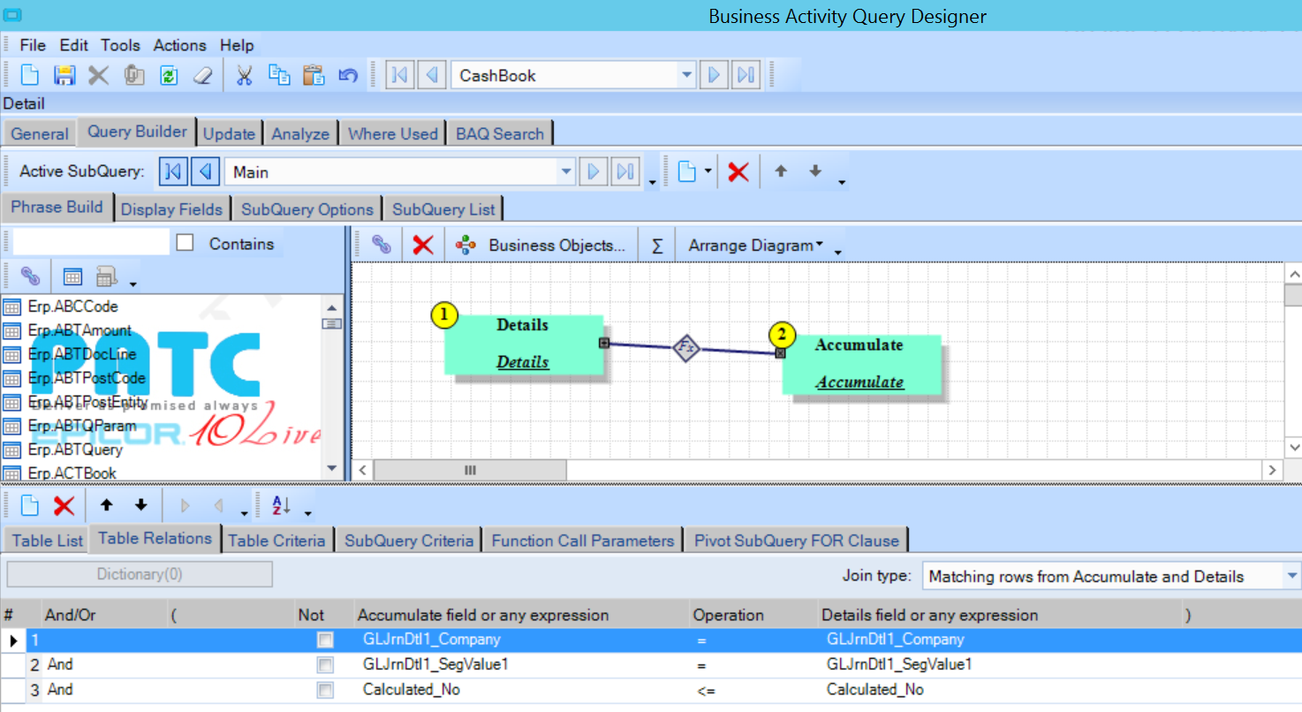Select the Accumulate table box in diagram
1302x712 pixels.
[860, 364]
